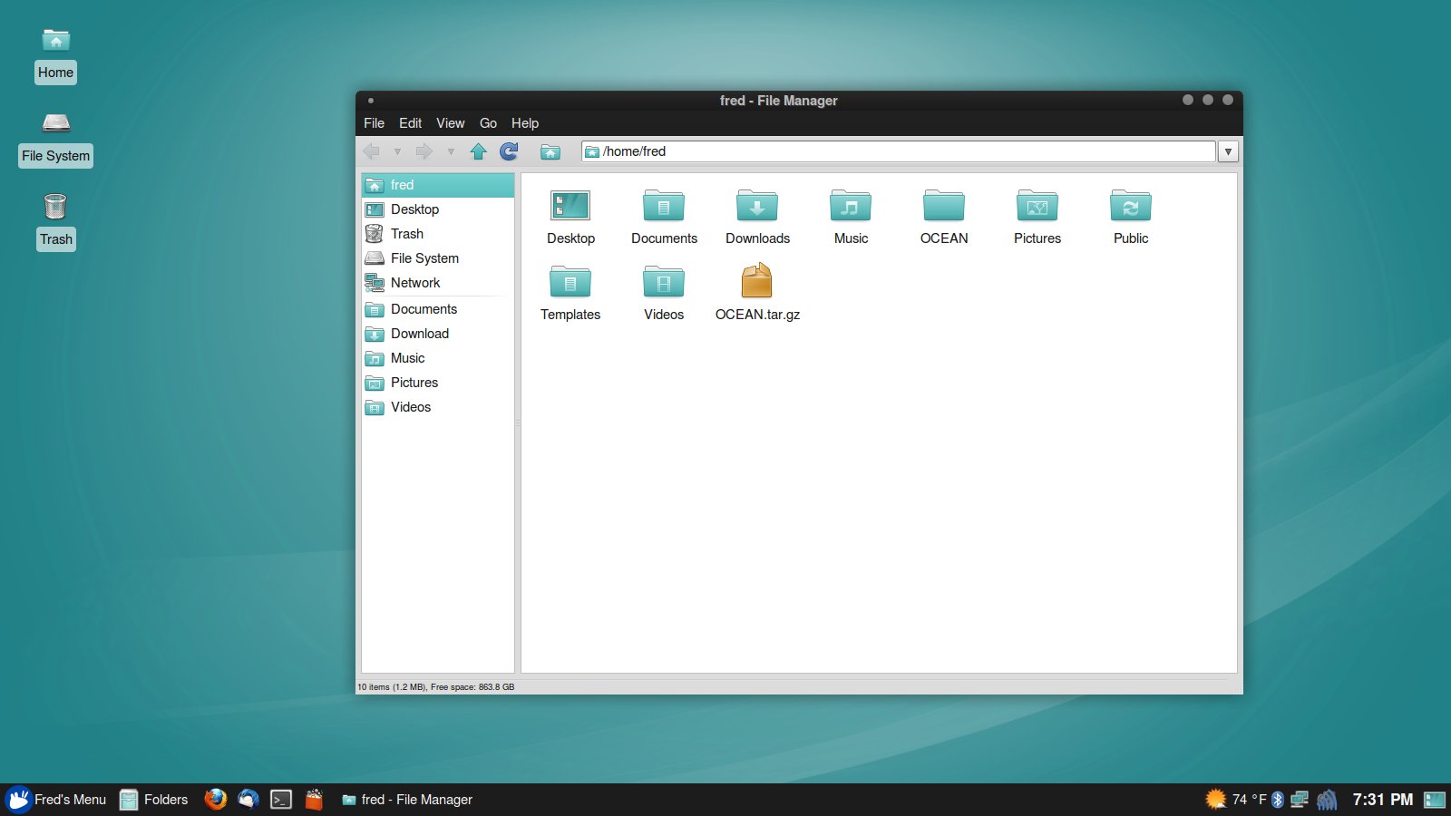Open Videos bookmark in side pane
This screenshot has width=1451, height=816.
pos(438,407)
